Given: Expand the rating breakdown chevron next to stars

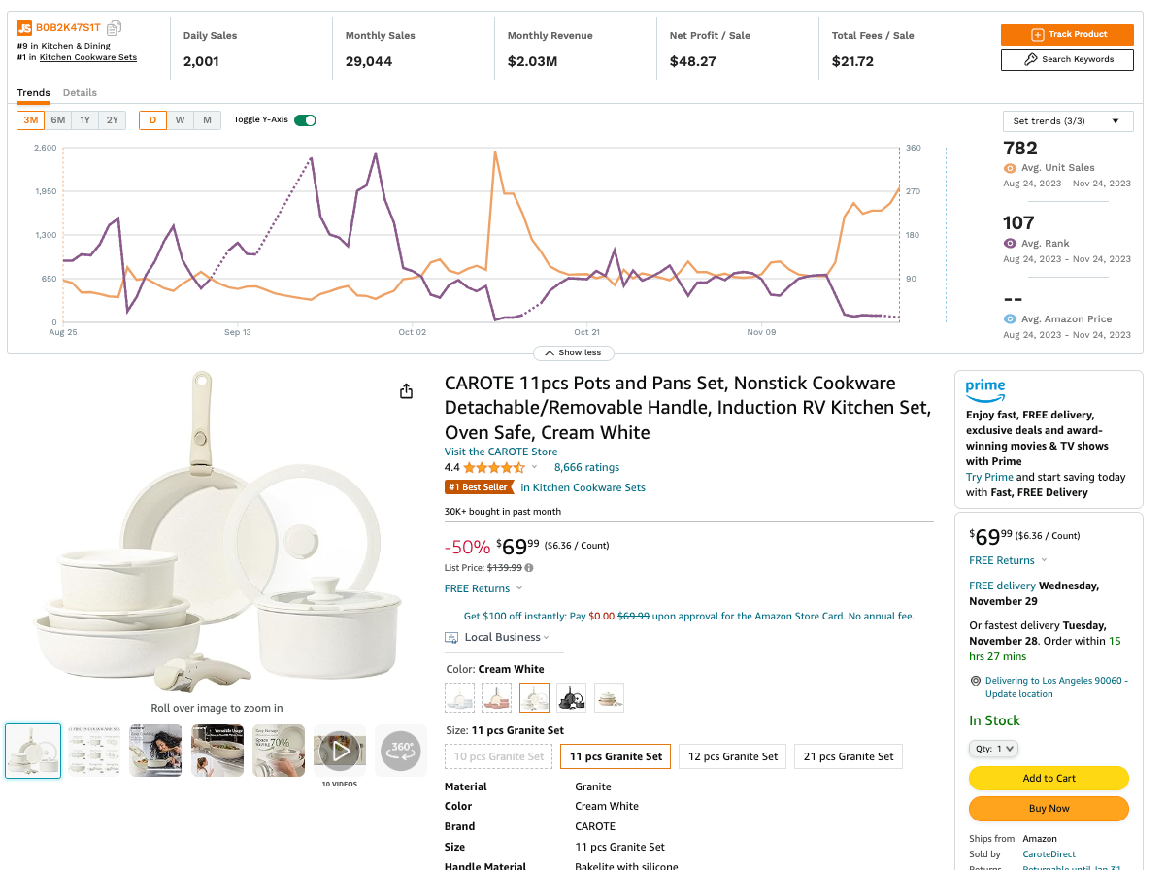Looking at the screenshot, I should 534,468.
